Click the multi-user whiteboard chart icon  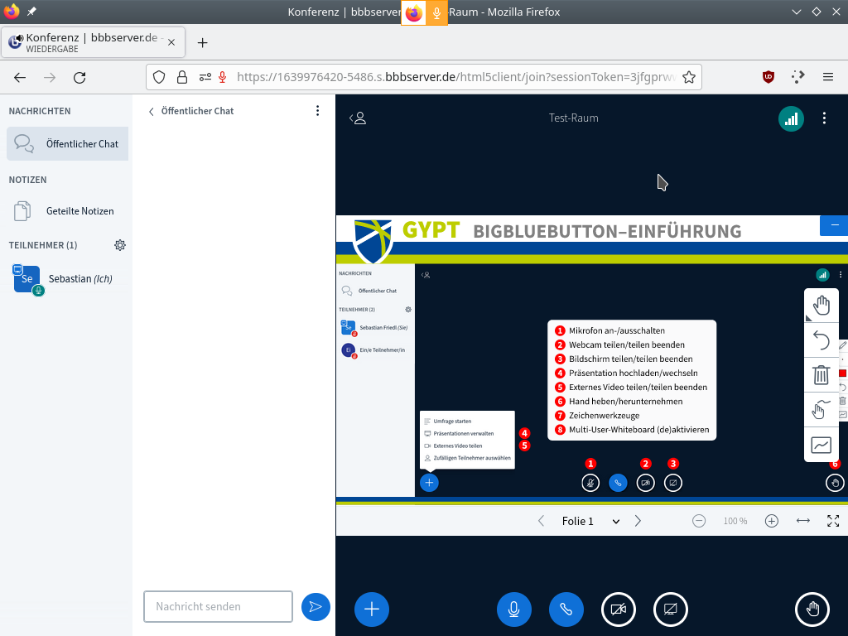pyautogui.click(x=821, y=445)
